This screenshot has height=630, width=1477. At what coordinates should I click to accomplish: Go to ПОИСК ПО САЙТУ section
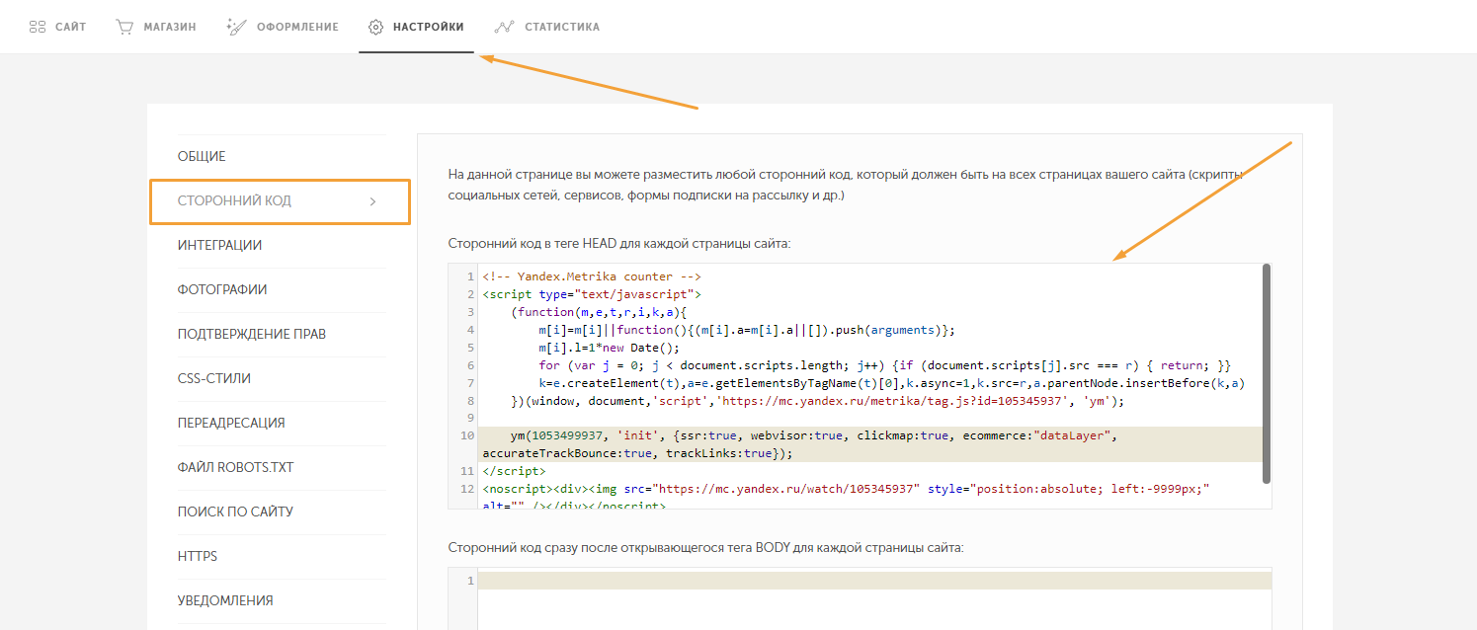[235, 512]
